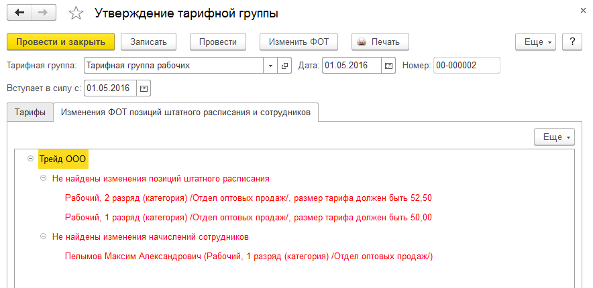Select the Пелымов Максим Александрович row
The height and width of the screenshot is (288, 593).
[249, 256]
